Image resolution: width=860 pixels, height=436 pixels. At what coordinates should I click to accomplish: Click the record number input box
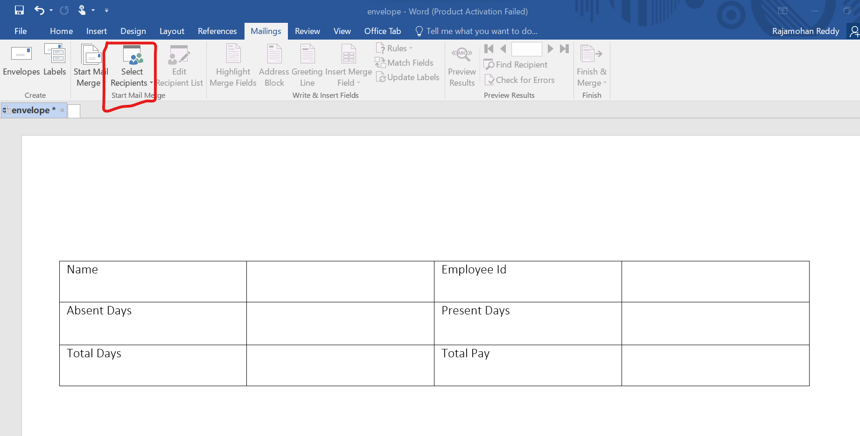coord(526,49)
